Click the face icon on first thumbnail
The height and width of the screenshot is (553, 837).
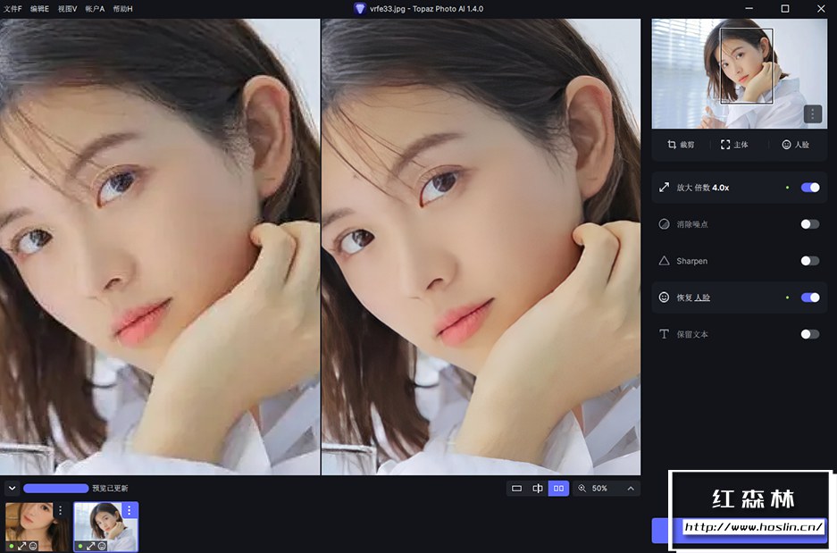[33, 546]
